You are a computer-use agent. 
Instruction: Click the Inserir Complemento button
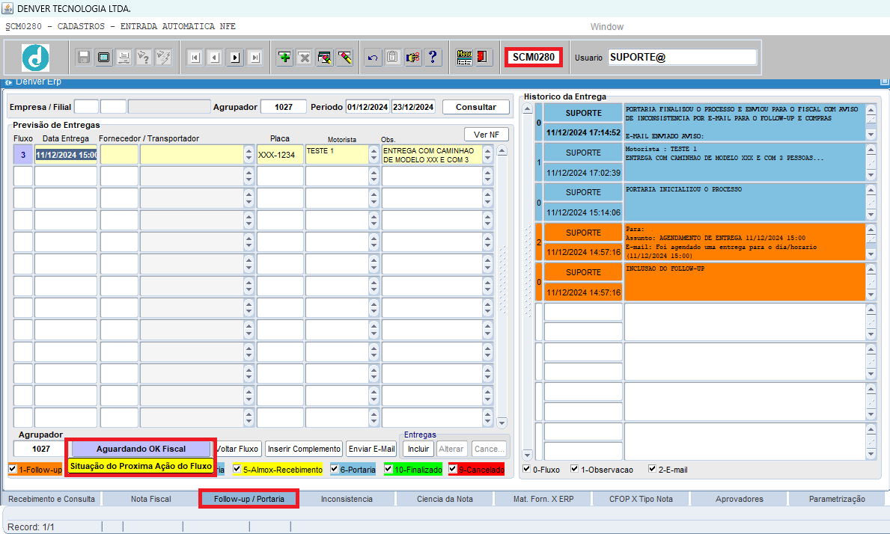point(304,449)
